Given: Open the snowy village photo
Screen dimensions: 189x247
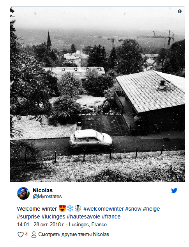Looking at the screenshot, I should 97,94.
